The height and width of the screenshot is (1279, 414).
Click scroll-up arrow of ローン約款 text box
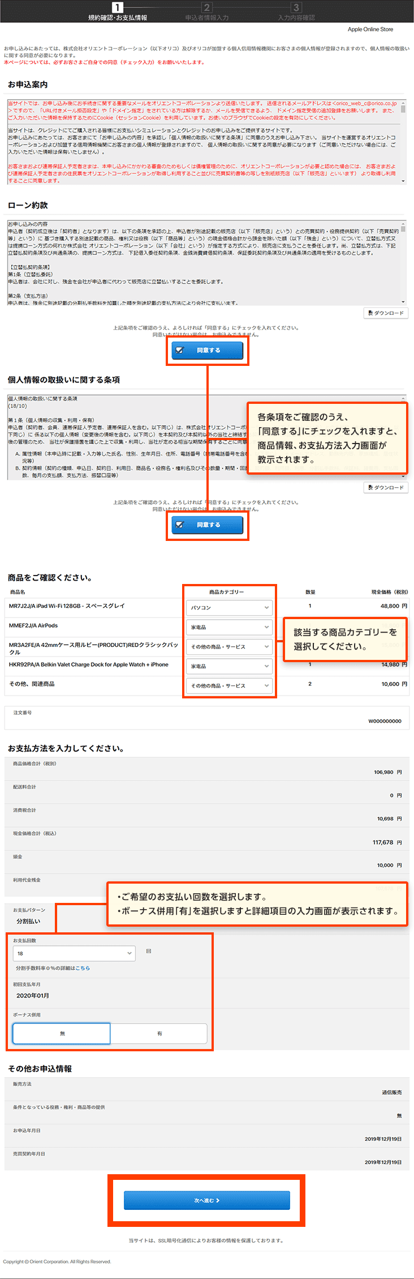point(403,224)
